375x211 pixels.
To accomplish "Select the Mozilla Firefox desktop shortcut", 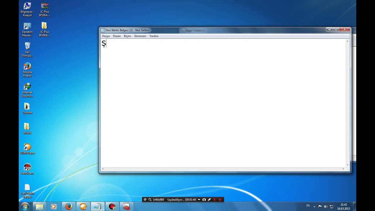I will point(27,70).
